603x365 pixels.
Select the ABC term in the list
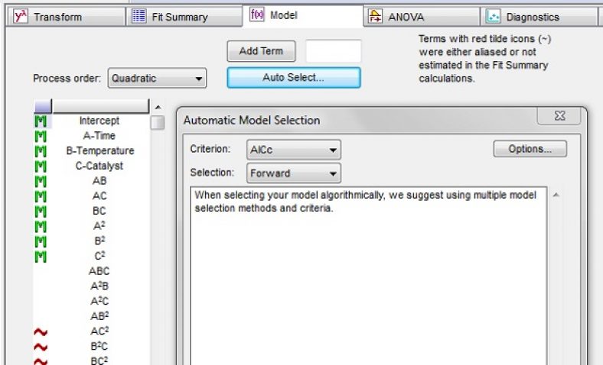[x=99, y=271]
